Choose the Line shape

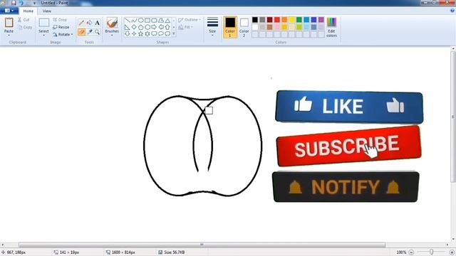[127, 21]
